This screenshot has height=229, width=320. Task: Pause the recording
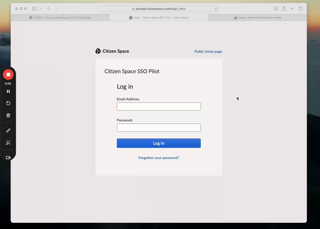8,91
